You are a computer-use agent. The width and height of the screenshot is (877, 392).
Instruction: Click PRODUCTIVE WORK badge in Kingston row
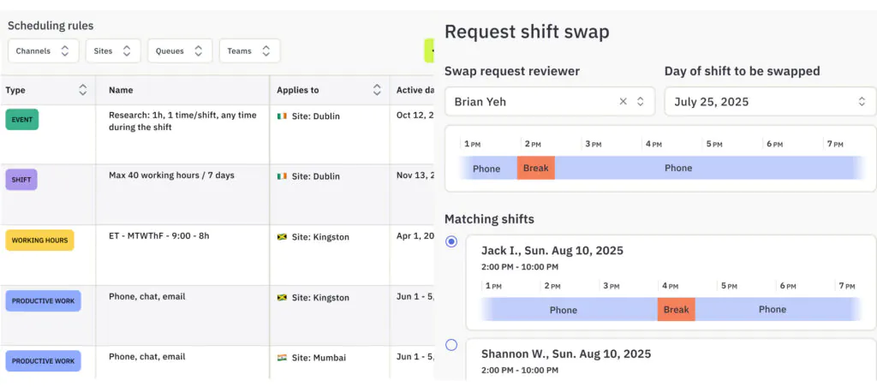click(43, 301)
